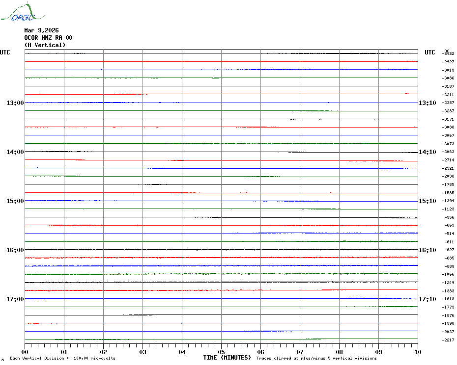The height and width of the screenshot is (365, 457).
Task: Click the DC offset value "-627"
Action: pyautogui.click(x=450, y=250)
